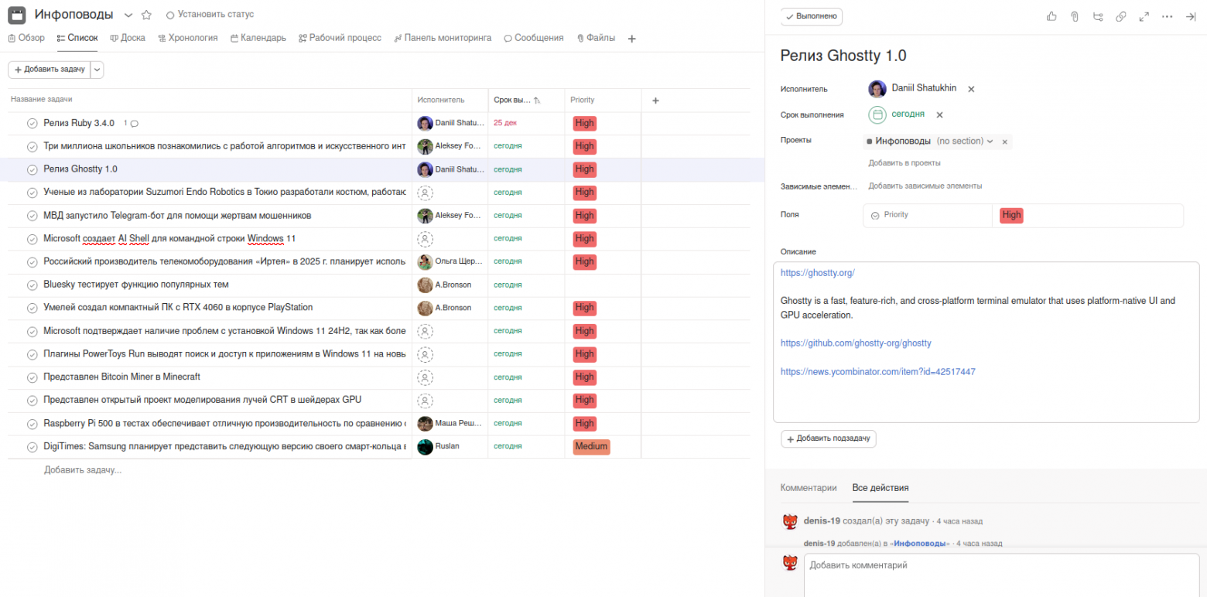
Task: Star the Инфоповоды project as favorite
Action: (x=146, y=15)
